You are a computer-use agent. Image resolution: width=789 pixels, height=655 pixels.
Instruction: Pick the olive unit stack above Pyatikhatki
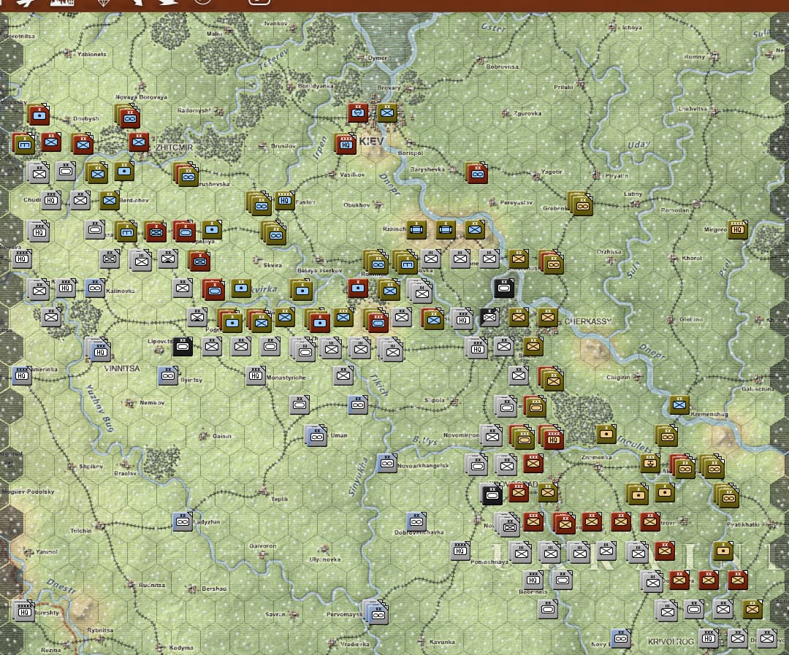[x=727, y=496]
